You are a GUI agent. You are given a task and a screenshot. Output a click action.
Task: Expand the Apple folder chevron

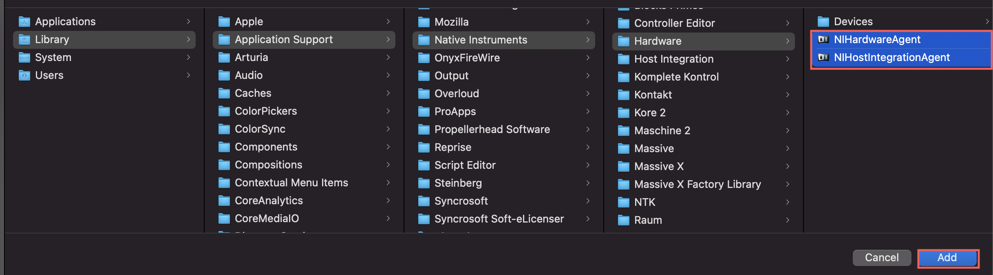point(388,22)
